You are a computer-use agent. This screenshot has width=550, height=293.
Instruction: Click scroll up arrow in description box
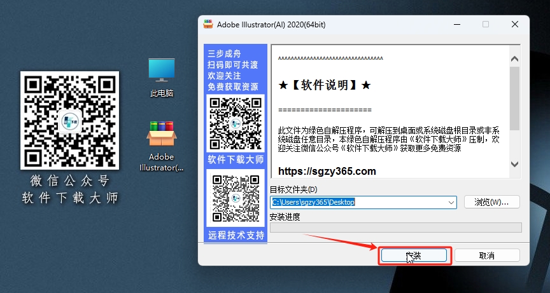click(514, 59)
